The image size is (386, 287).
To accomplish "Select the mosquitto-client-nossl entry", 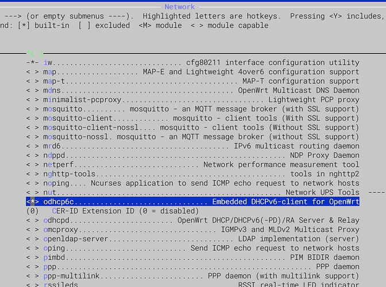I will pyautogui.click(x=192, y=127).
